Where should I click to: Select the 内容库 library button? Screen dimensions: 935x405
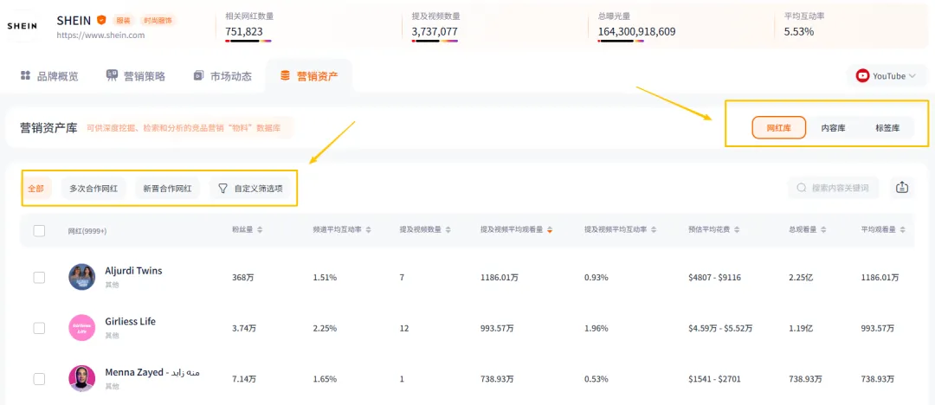[833, 128]
